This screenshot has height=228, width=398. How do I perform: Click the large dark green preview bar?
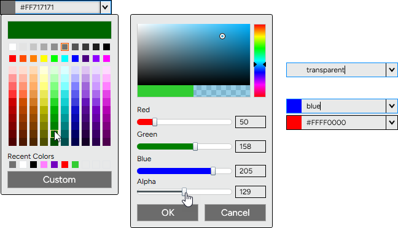coord(60,30)
